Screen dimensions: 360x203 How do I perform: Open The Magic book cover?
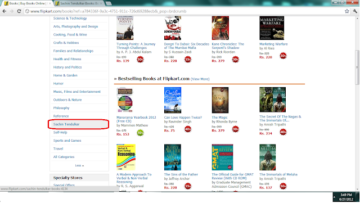[220, 100]
